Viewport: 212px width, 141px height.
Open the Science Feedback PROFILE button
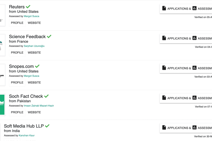tap(17, 53)
